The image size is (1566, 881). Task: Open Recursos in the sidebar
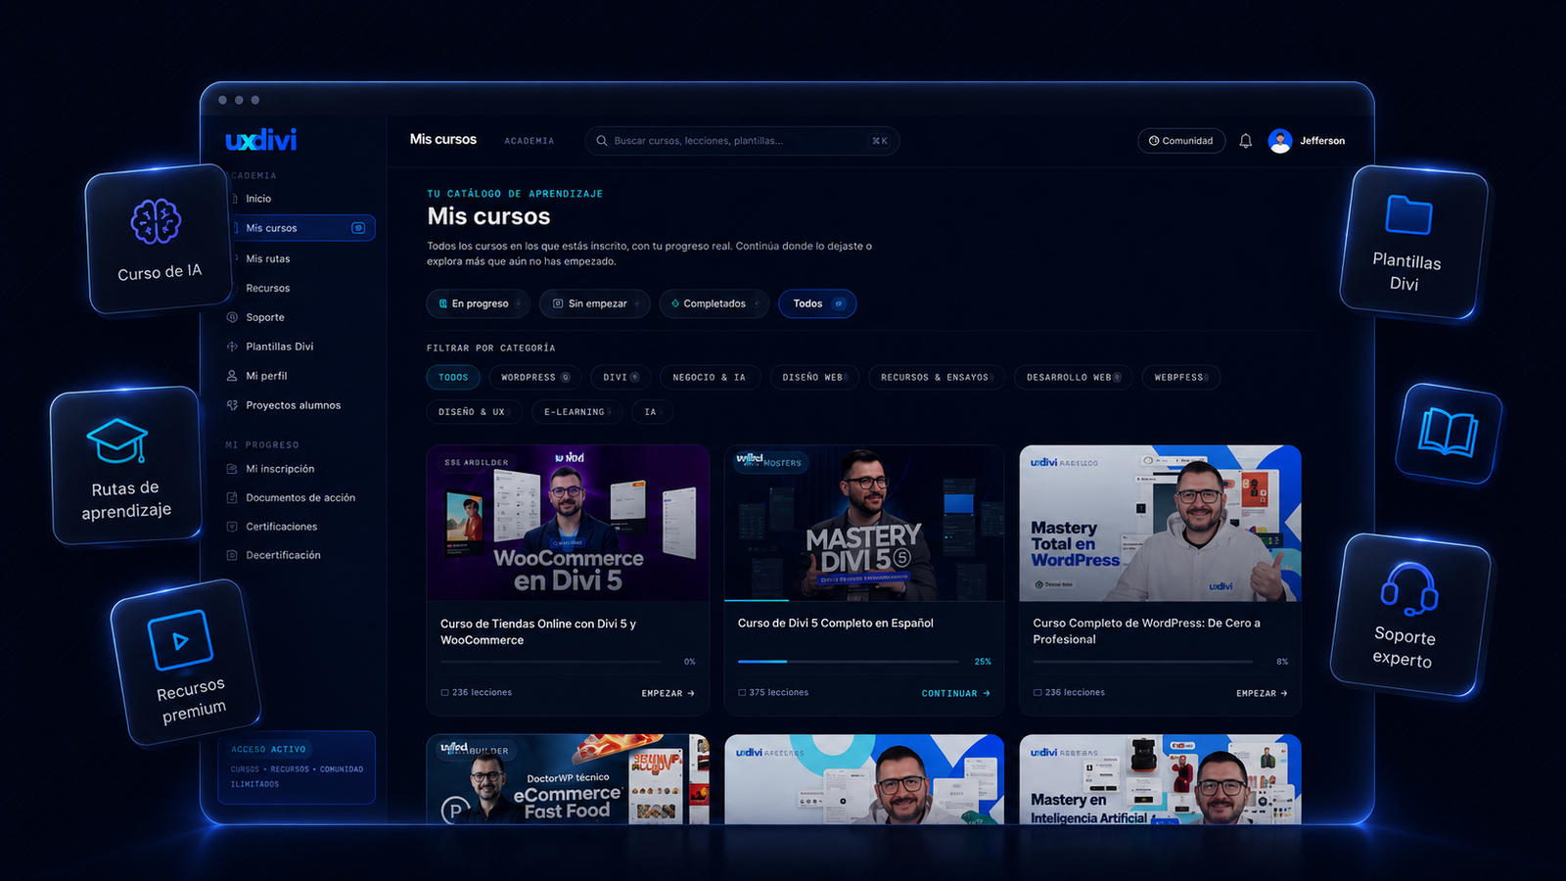click(268, 289)
